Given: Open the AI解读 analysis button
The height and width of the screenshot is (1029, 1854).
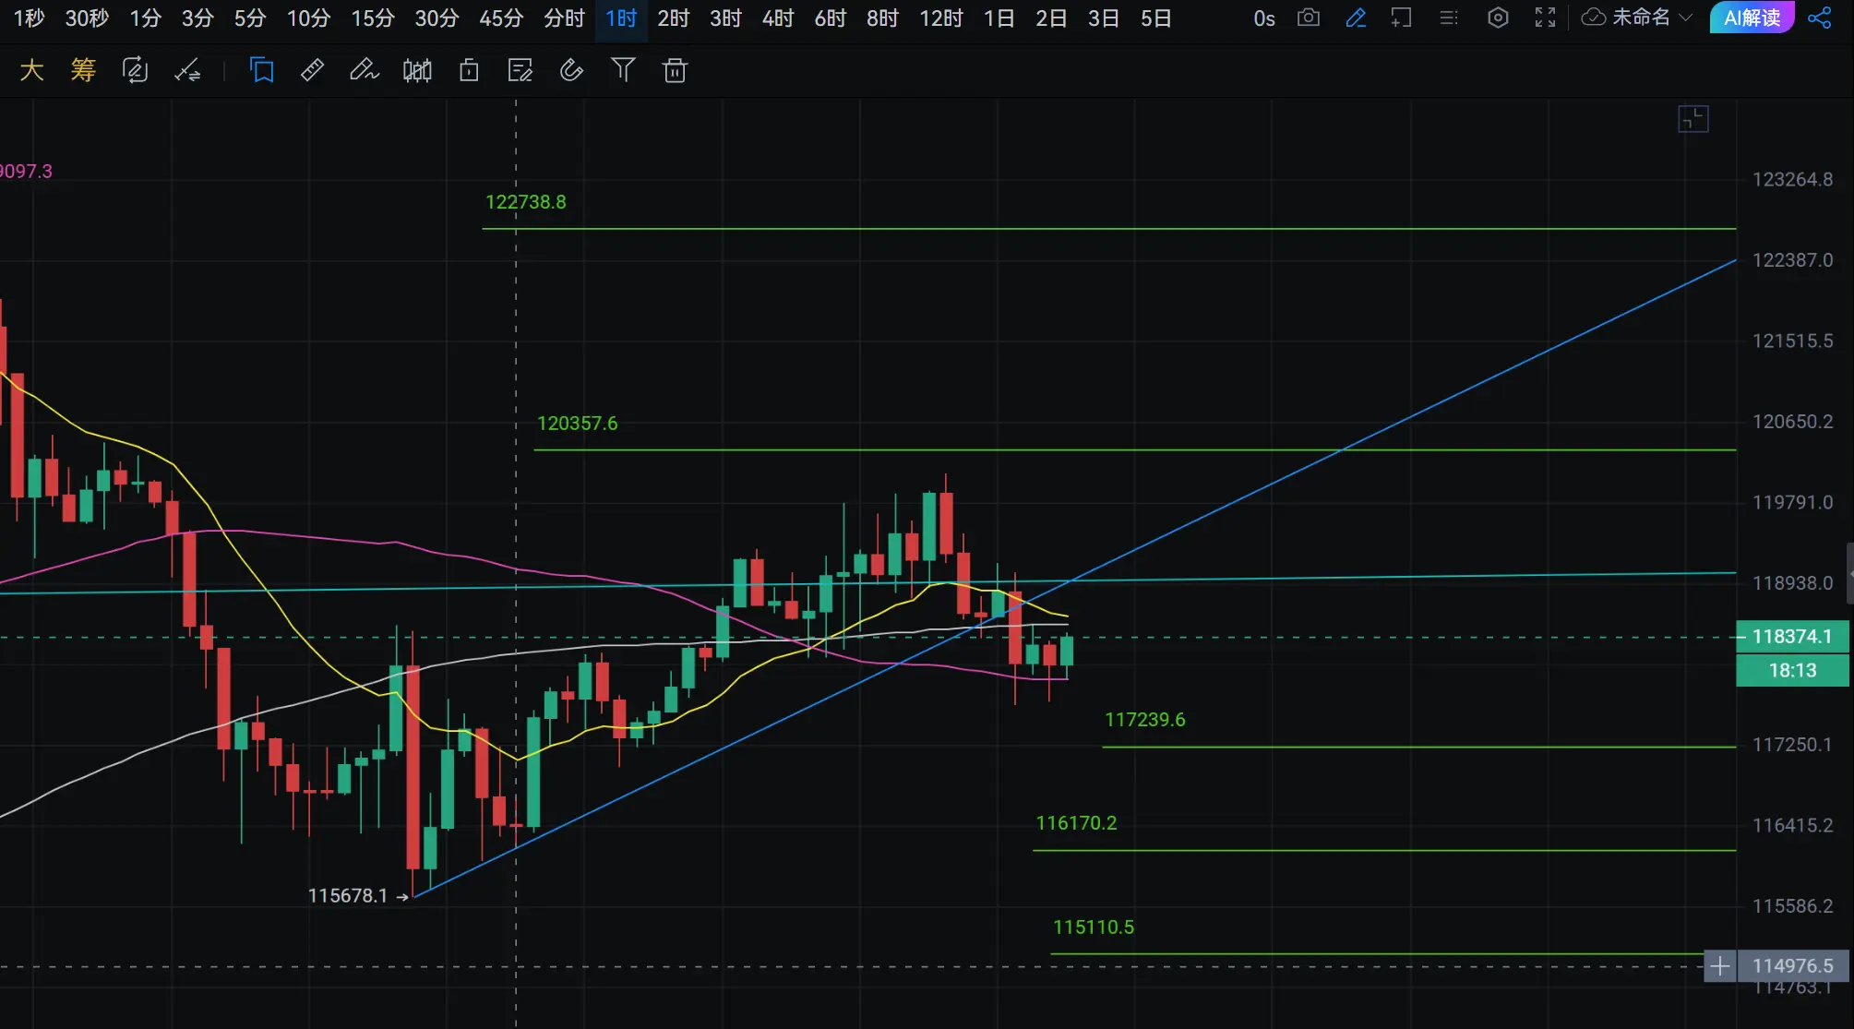Looking at the screenshot, I should 1752,18.
